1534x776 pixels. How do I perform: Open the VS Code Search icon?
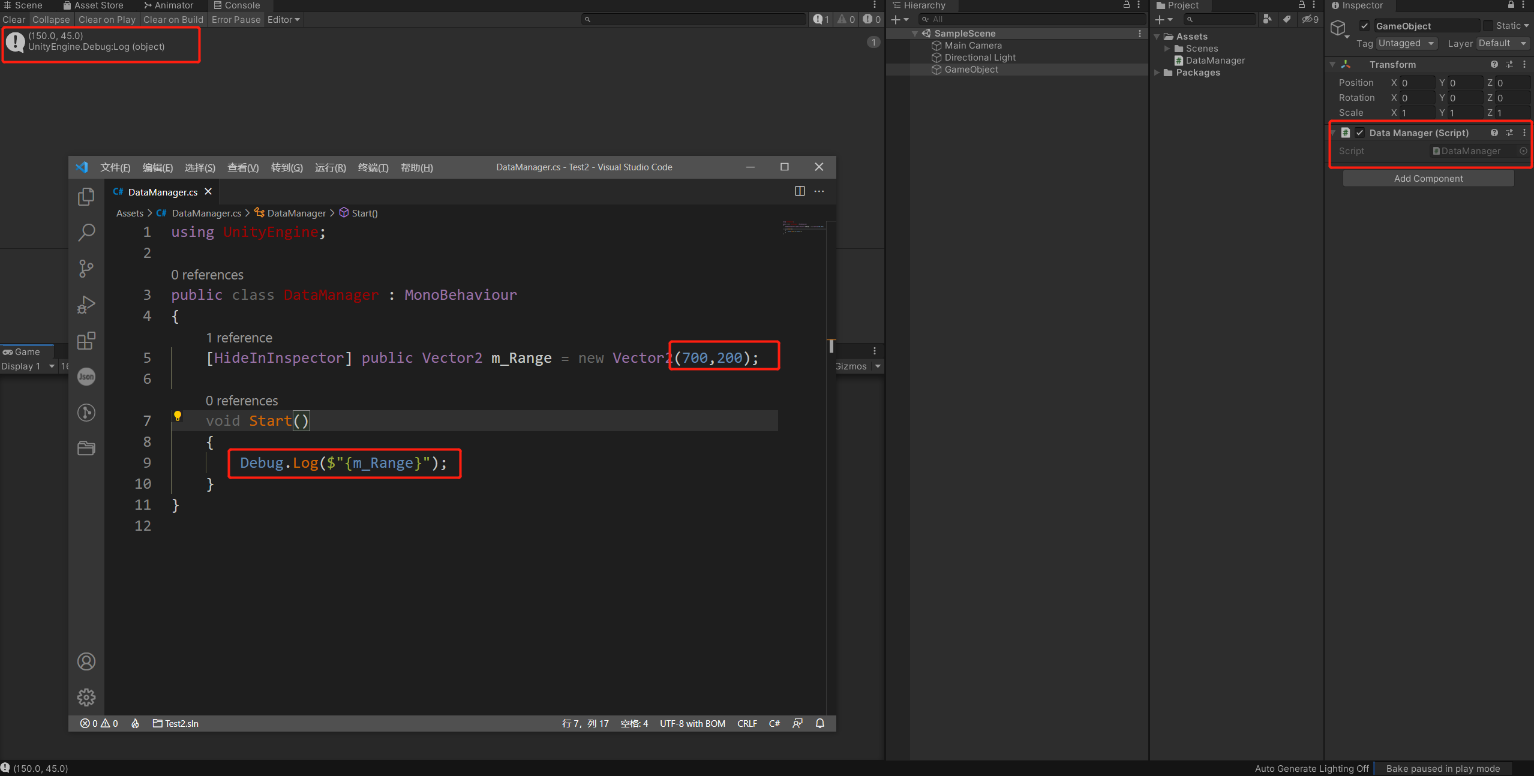(x=86, y=232)
